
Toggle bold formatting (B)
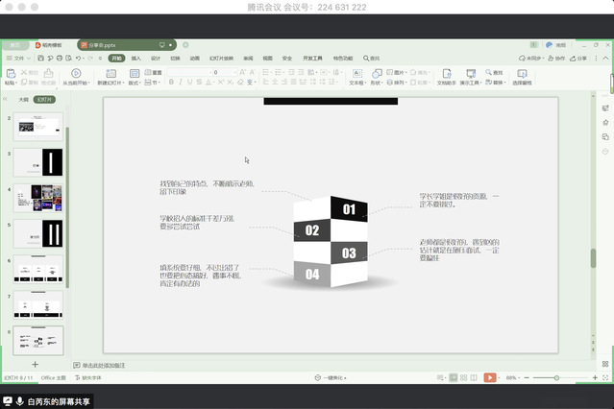click(x=170, y=83)
